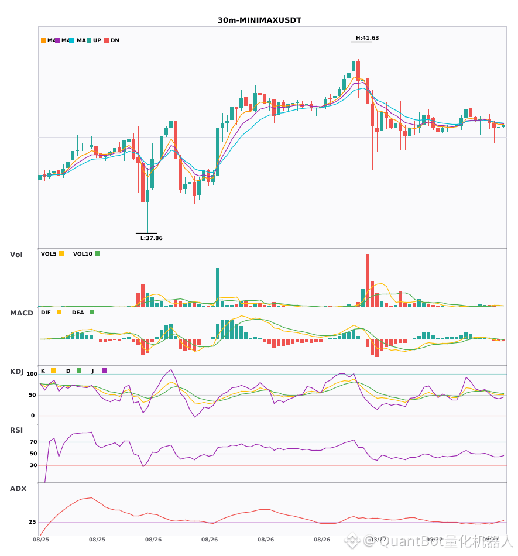The width and height of the screenshot is (518, 556).
Task: Click the L:37.86 low price label
Action: (x=152, y=238)
